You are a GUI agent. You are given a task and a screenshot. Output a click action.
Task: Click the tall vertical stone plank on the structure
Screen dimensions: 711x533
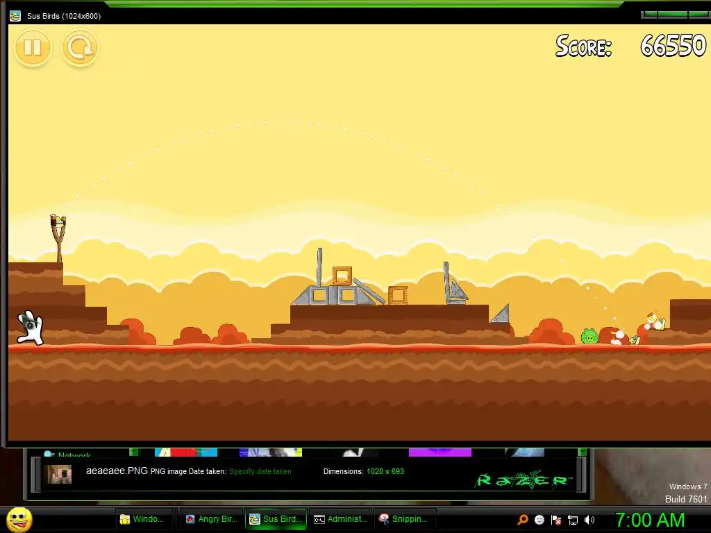click(319, 267)
